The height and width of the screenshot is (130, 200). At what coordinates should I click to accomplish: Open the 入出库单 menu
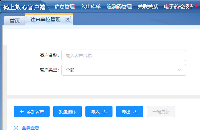point(91,7)
